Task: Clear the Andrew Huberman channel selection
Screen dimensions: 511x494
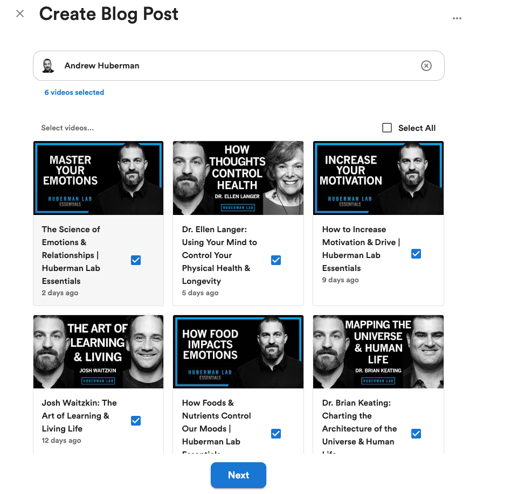Action: coord(426,66)
